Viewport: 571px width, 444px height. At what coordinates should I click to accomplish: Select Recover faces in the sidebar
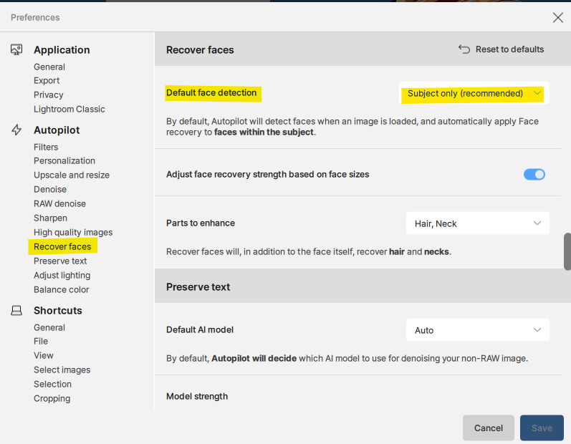(62, 246)
